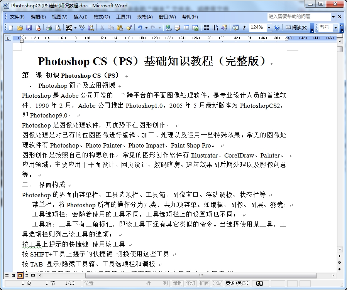Image resolution: width=347 pixels, height=290 pixels.
Task: Expand help question box dropdown arrow
Action: pyautogui.click(x=333, y=17)
